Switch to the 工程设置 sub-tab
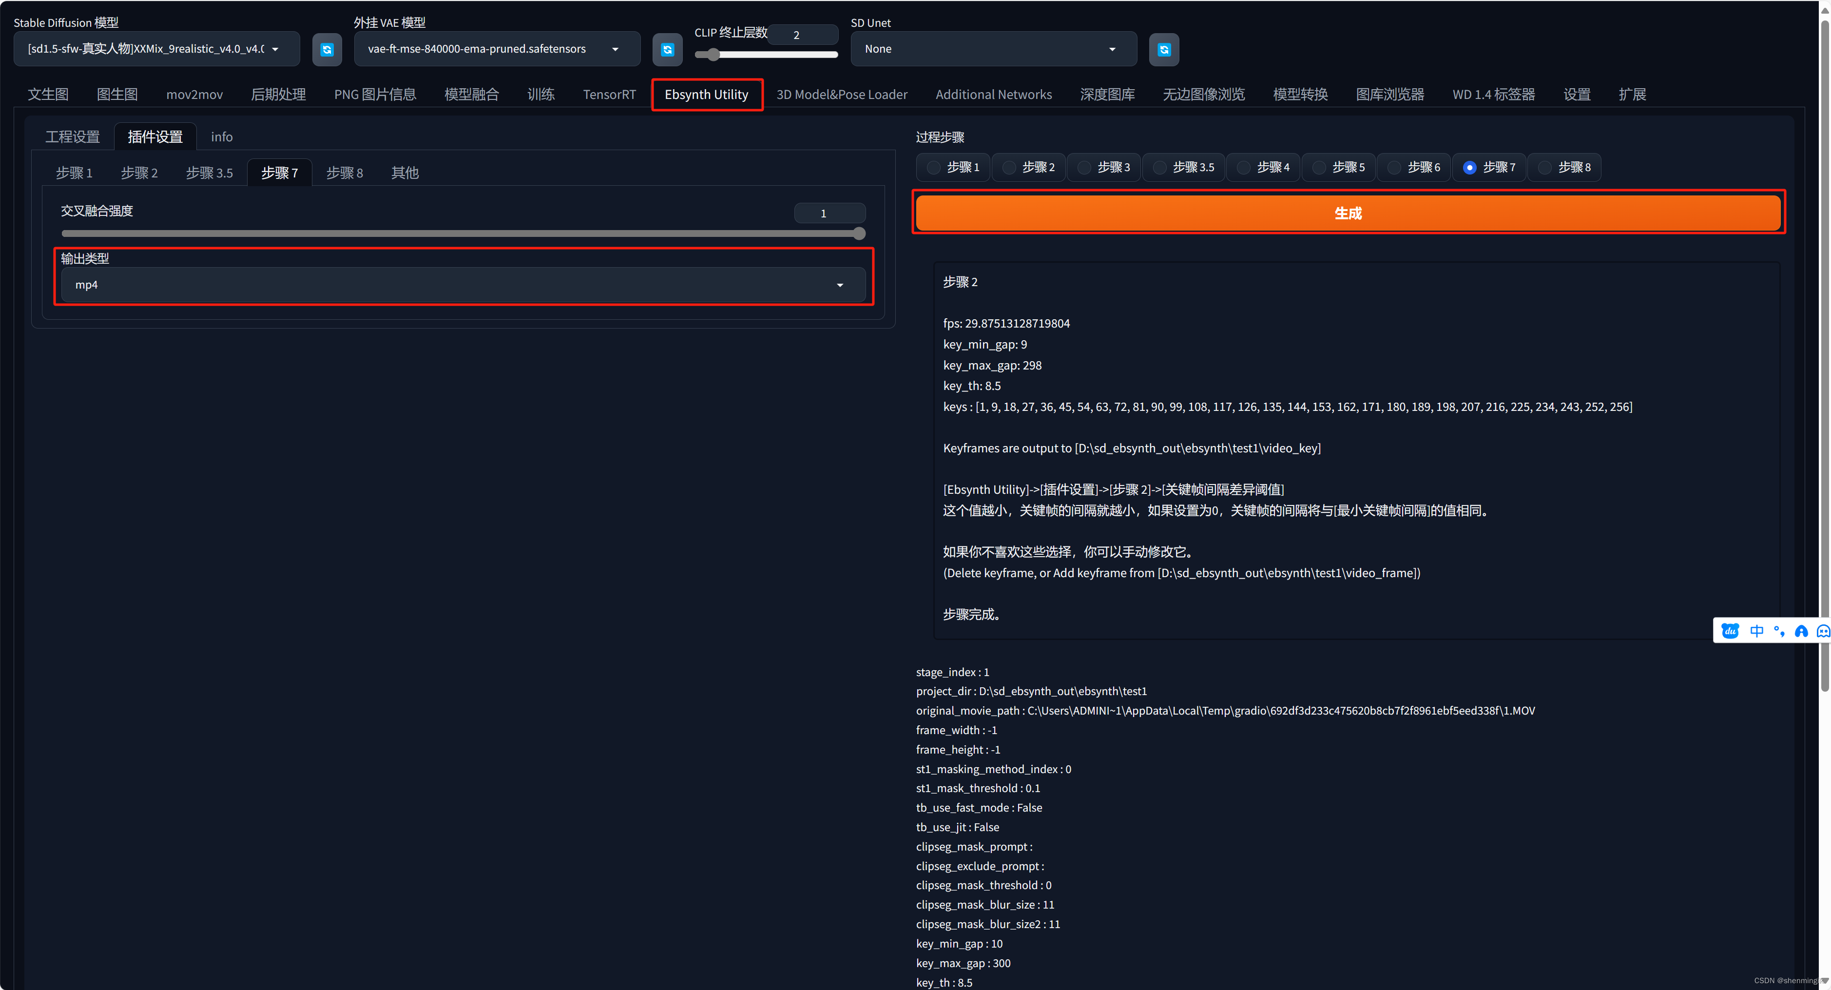The width and height of the screenshot is (1831, 990). pyautogui.click(x=73, y=136)
